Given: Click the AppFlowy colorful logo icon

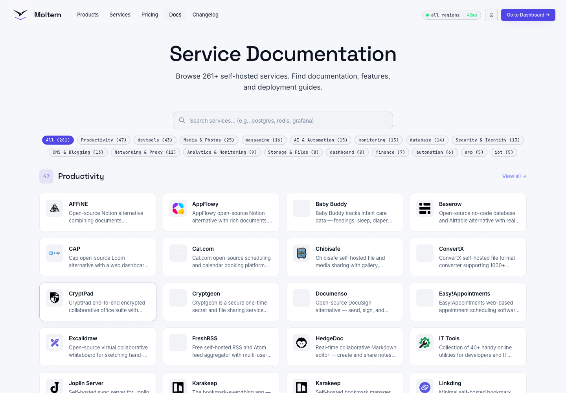Looking at the screenshot, I should point(178,208).
